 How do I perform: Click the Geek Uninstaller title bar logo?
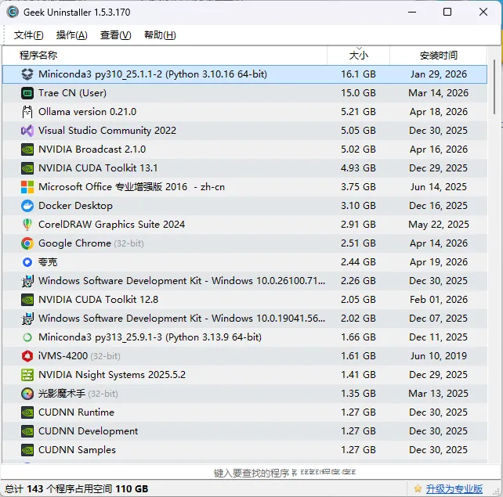[x=13, y=13]
